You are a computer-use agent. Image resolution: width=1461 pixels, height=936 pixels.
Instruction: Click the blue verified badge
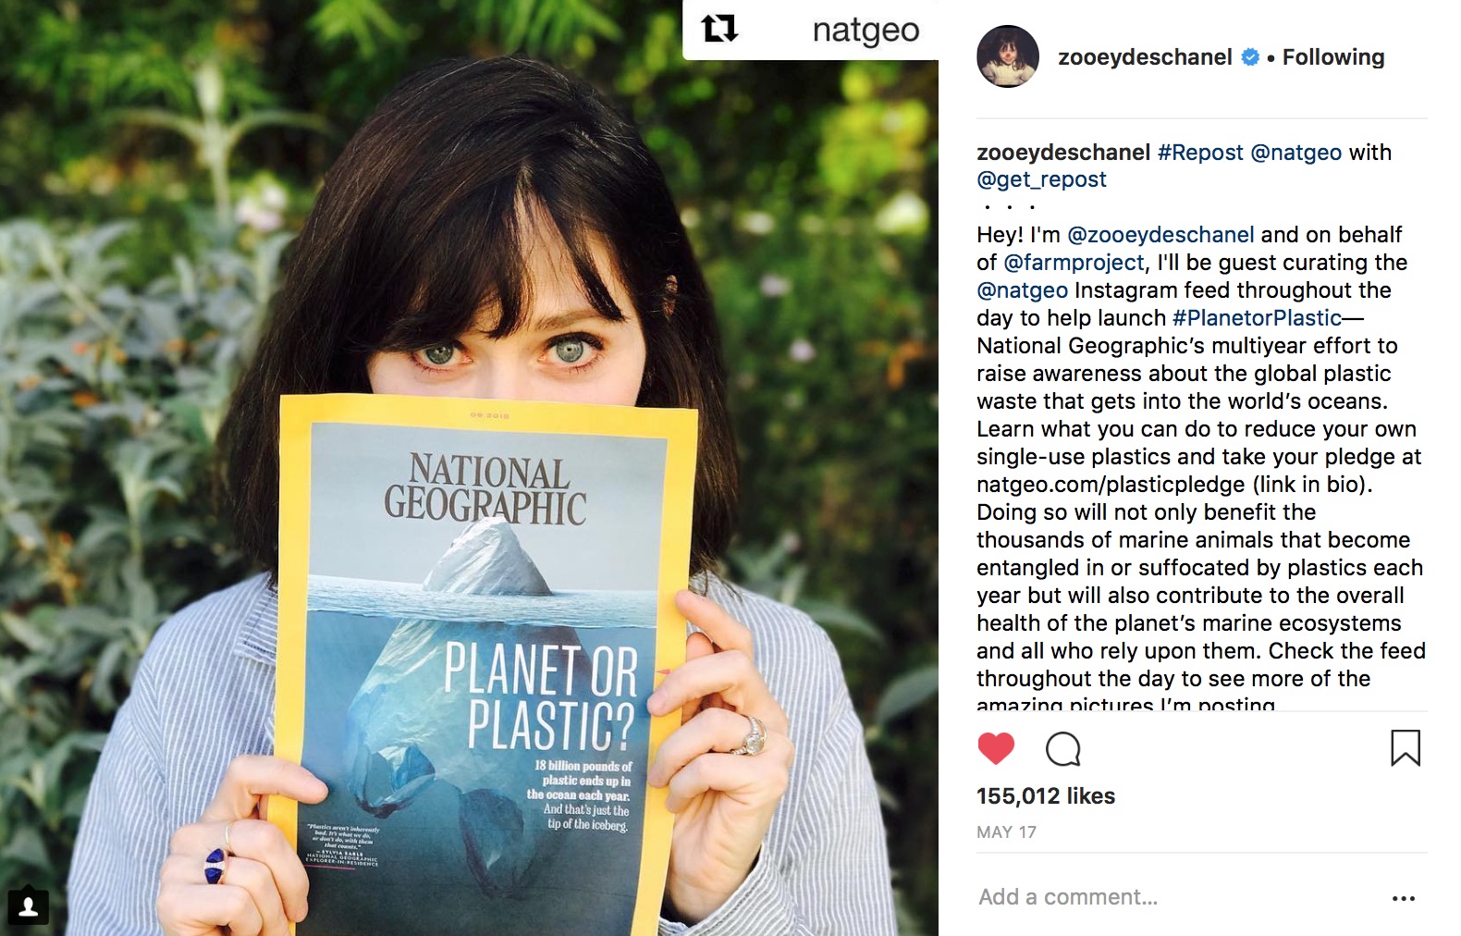coord(1250,57)
